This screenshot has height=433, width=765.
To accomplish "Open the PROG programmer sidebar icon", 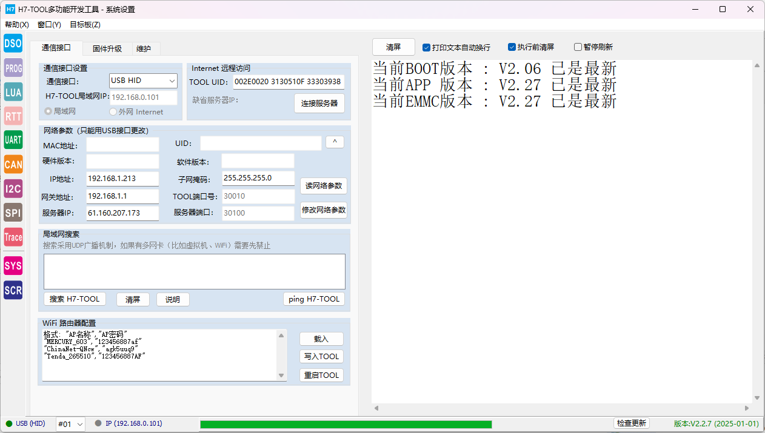I will tap(13, 68).
